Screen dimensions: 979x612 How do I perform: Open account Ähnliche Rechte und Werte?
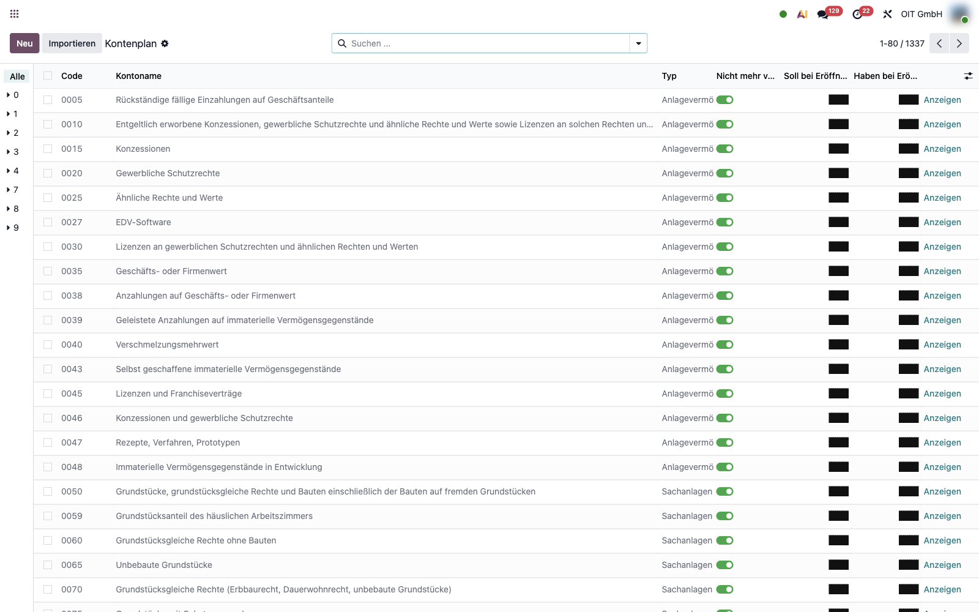[169, 198]
